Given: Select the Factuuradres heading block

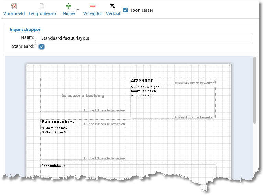Looking at the screenshot, I should (83, 123).
